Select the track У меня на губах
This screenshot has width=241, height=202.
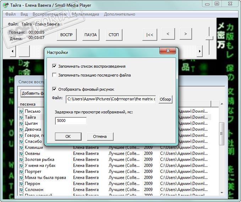tap(40, 165)
